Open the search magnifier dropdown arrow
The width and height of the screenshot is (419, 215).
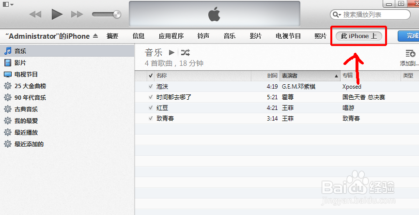337,15
